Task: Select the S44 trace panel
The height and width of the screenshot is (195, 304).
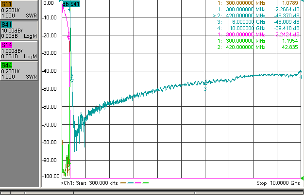Action: point(19,71)
